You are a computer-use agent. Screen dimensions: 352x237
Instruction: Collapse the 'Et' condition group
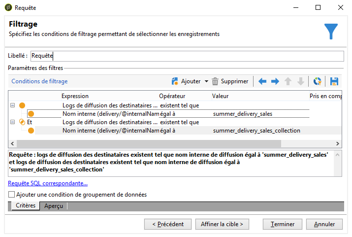coord(13,122)
